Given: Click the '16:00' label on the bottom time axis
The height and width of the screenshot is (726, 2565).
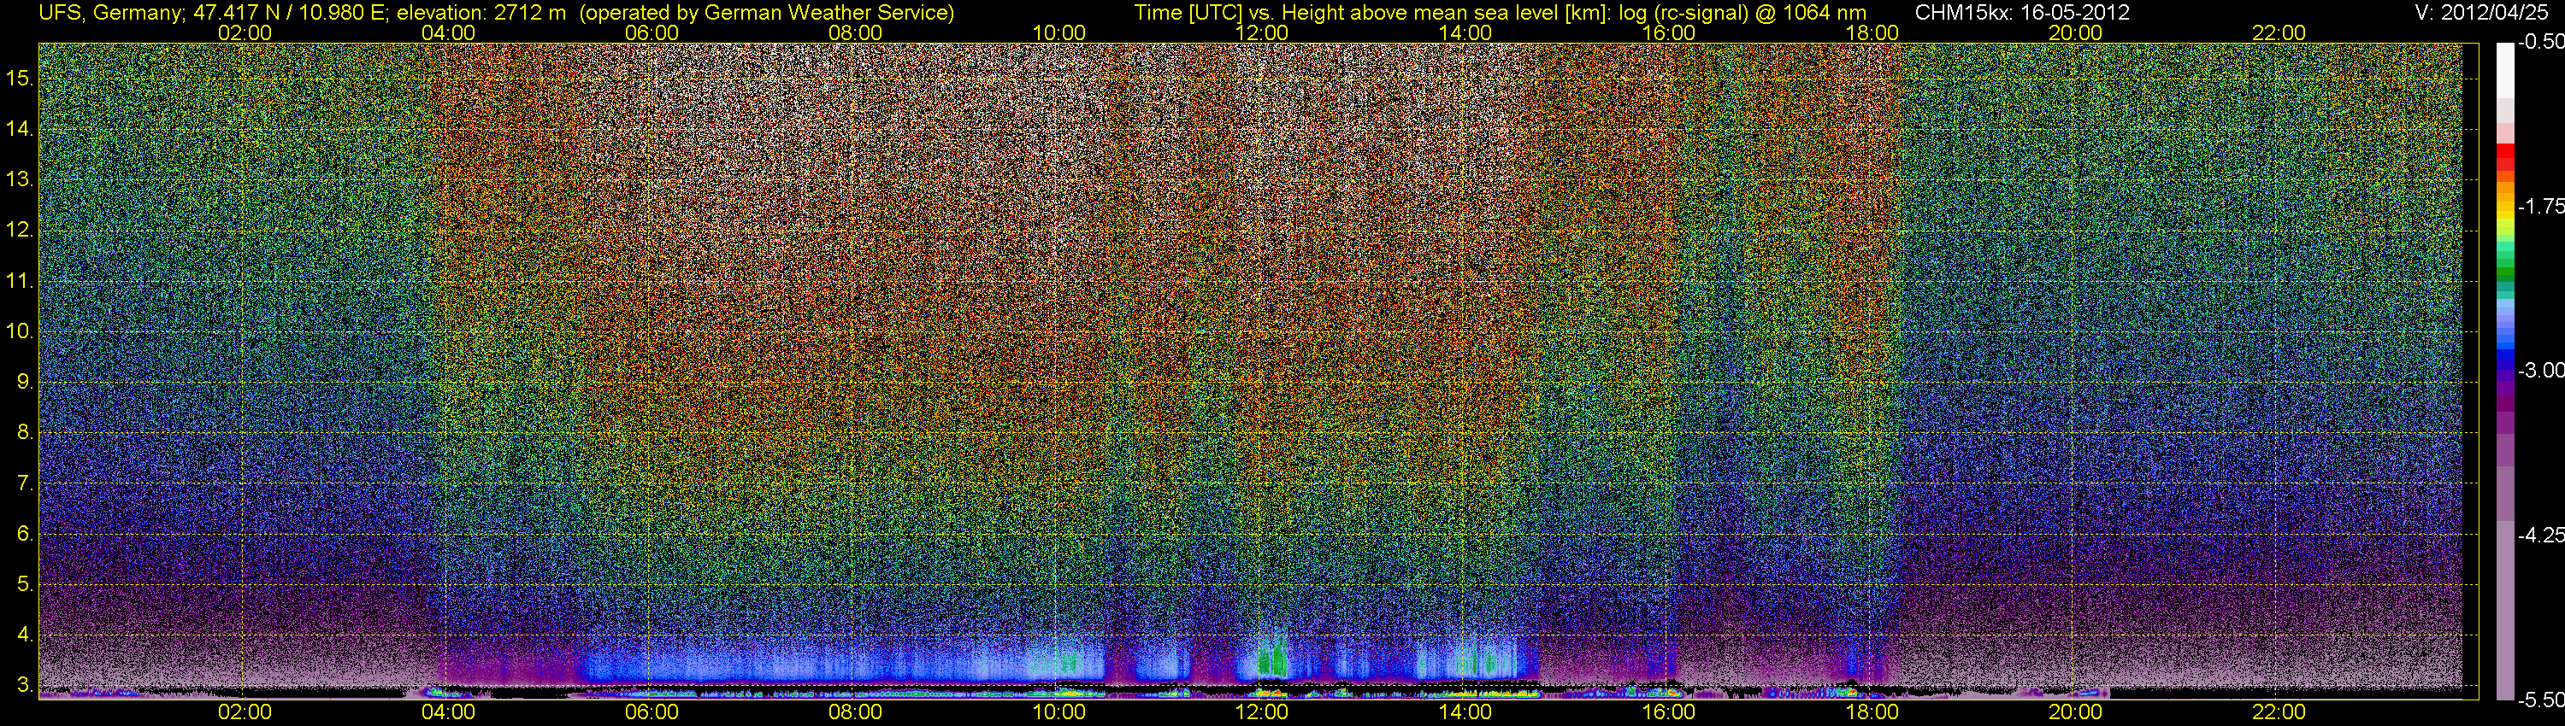Looking at the screenshot, I should (1669, 712).
